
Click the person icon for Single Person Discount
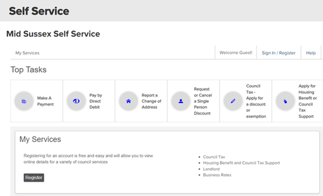pyautogui.click(x=181, y=101)
